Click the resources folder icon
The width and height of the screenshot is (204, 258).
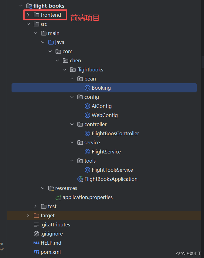coord(51,188)
